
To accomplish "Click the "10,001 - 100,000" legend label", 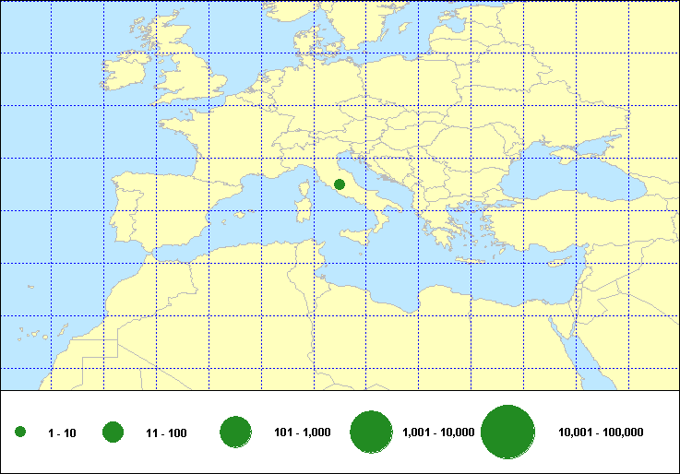I will pos(601,433).
